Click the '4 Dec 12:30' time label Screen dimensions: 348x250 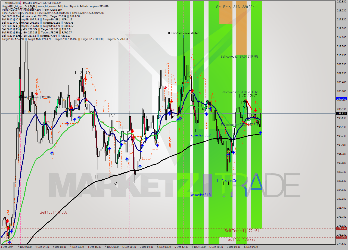[x=77, y=247]
